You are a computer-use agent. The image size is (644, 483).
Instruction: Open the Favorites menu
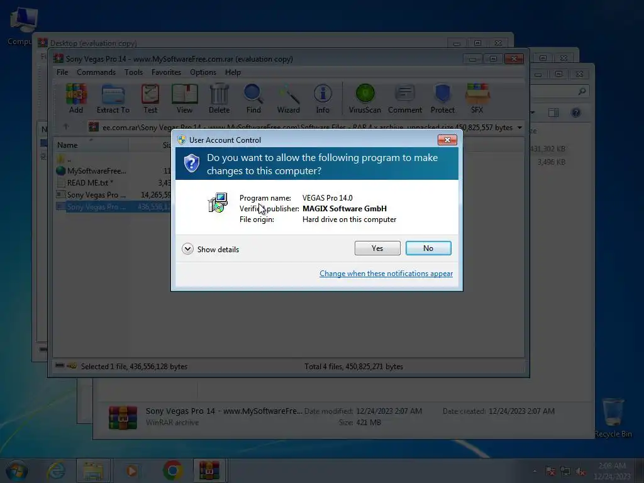pyautogui.click(x=166, y=72)
